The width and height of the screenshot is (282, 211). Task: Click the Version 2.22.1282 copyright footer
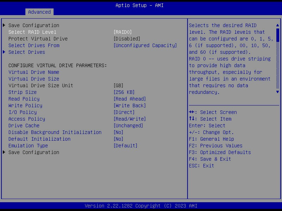click(141, 206)
